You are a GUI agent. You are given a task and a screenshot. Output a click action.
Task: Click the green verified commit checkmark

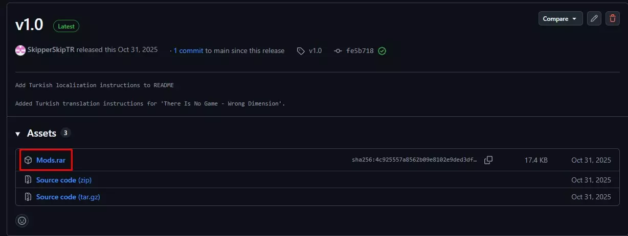(382, 51)
